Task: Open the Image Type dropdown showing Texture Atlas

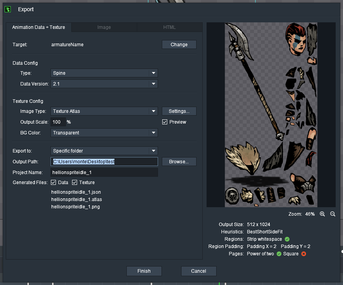Action: (x=104, y=111)
